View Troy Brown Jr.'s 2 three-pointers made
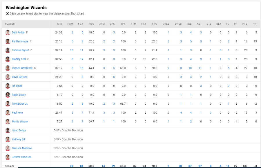 coord(104,103)
